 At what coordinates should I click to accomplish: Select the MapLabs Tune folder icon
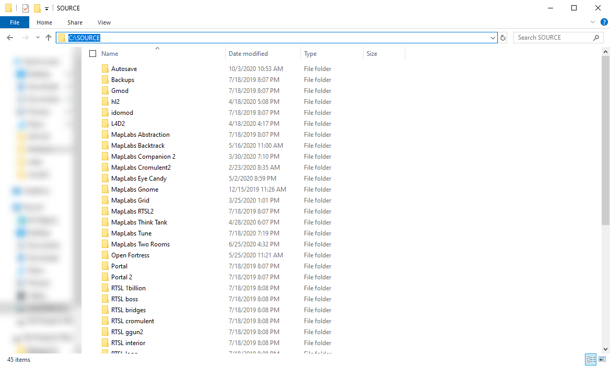pyautogui.click(x=105, y=233)
